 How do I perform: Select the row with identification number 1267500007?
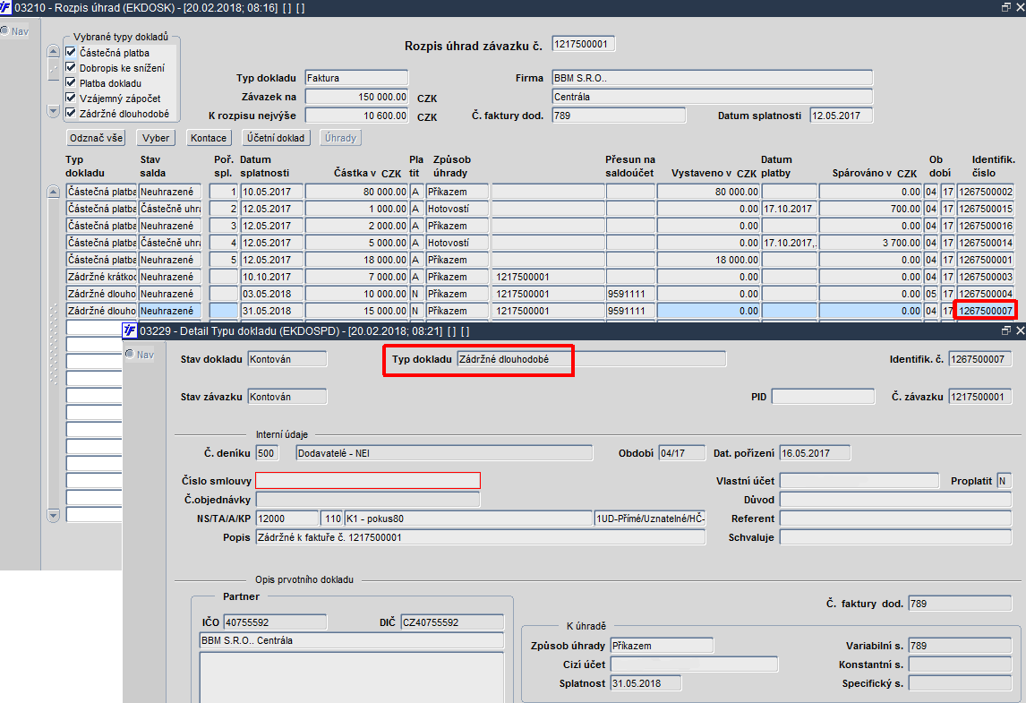[540, 311]
